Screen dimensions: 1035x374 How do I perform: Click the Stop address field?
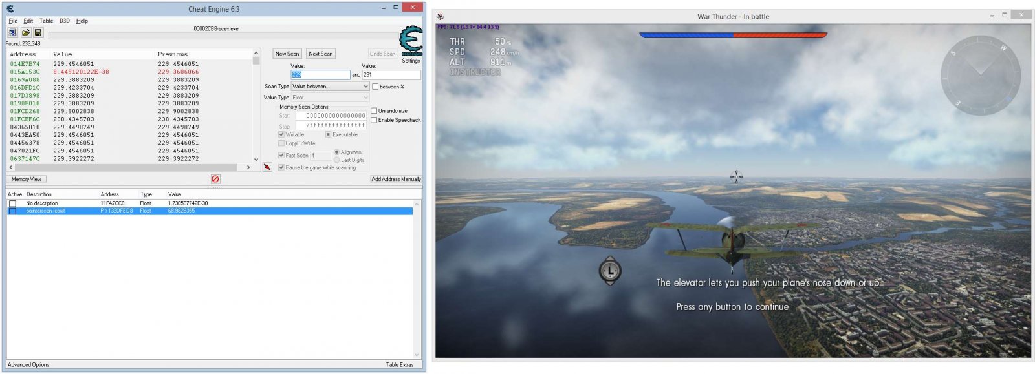click(331, 125)
